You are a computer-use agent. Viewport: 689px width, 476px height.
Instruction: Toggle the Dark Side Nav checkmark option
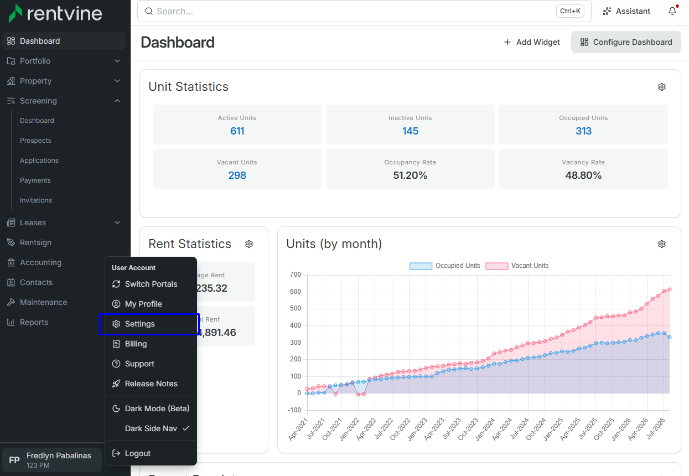coord(151,428)
